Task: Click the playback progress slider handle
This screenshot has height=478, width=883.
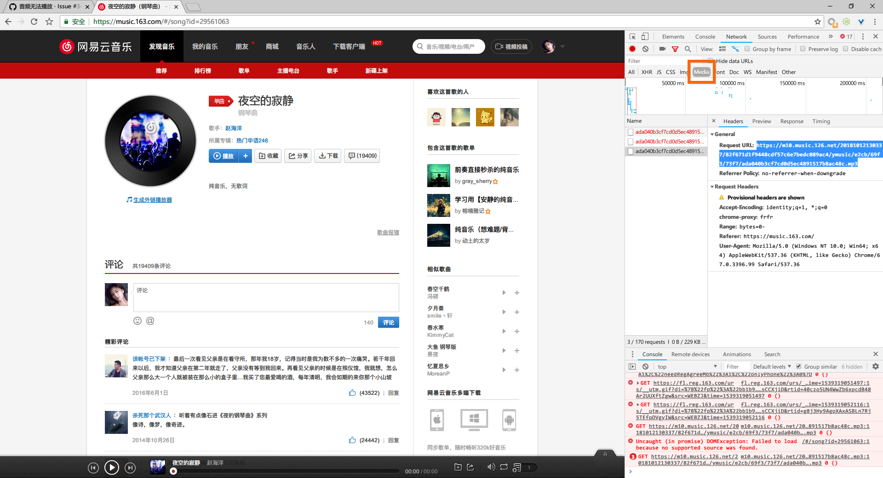Action: coord(173,471)
